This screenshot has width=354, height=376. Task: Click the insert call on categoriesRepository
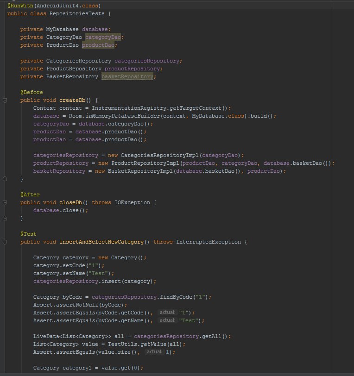[111, 281]
